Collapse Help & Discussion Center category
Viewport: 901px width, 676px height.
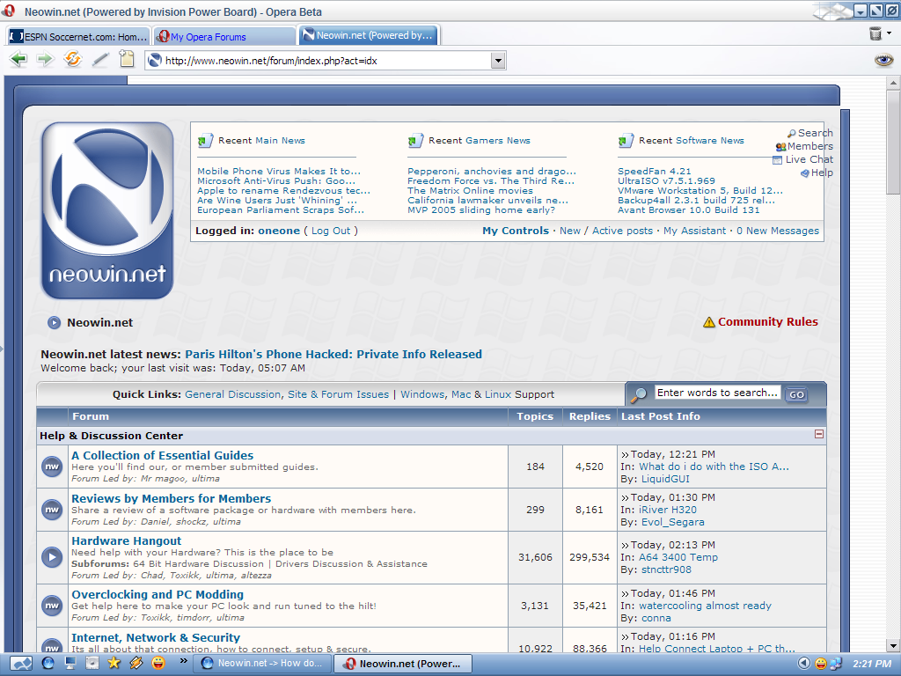click(819, 434)
